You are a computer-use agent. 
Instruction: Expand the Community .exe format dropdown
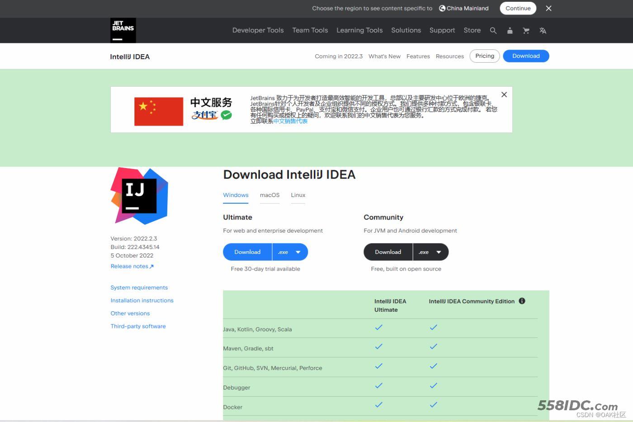tap(431, 252)
